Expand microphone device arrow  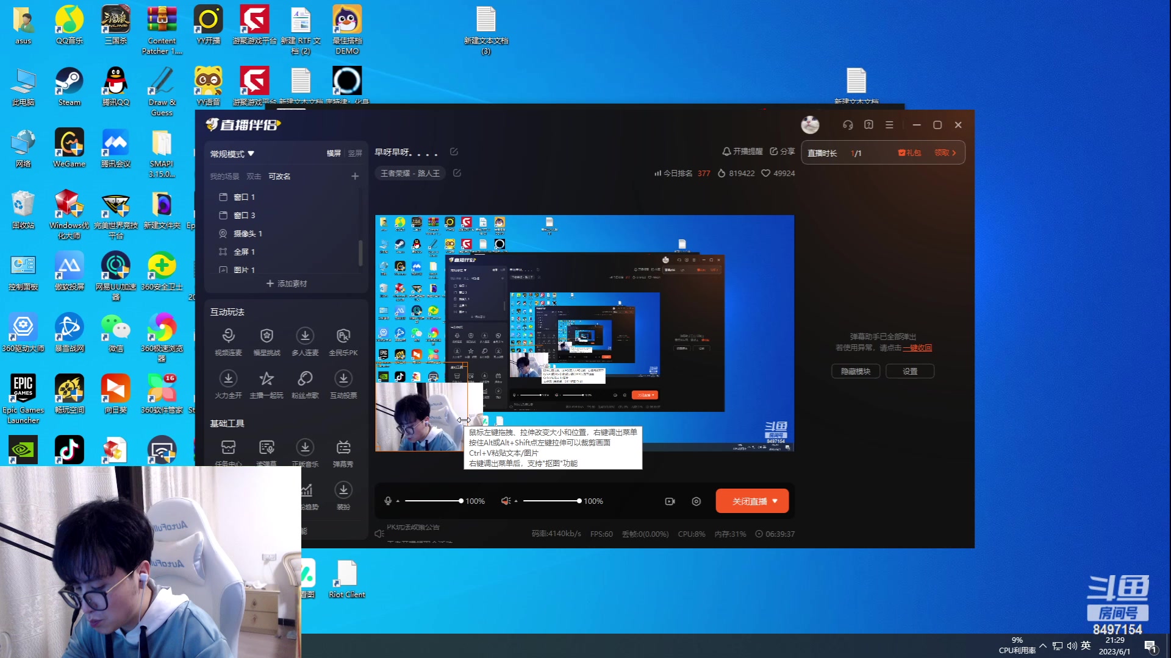398,501
